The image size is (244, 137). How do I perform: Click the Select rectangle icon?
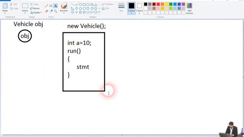tap(25, 6)
